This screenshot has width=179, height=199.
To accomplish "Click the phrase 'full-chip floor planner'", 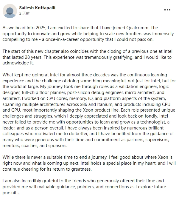I will coord(43,92).
